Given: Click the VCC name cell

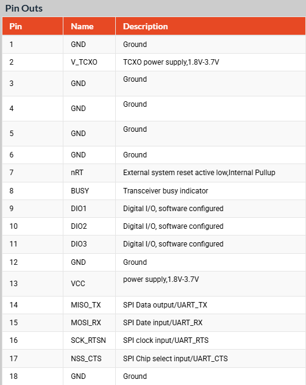Looking at the screenshot, I should click(90, 284).
